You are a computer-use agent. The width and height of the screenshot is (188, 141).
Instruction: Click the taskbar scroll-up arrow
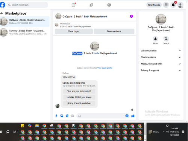[x=145, y=124]
